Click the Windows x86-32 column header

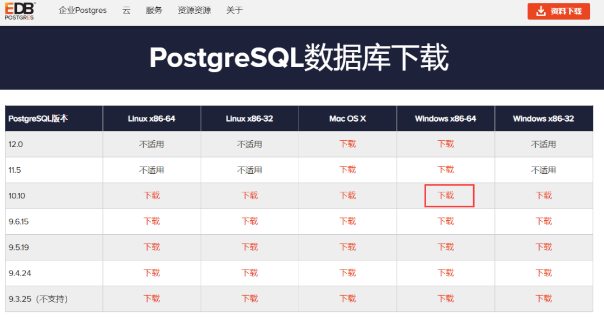click(x=544, y=119)
